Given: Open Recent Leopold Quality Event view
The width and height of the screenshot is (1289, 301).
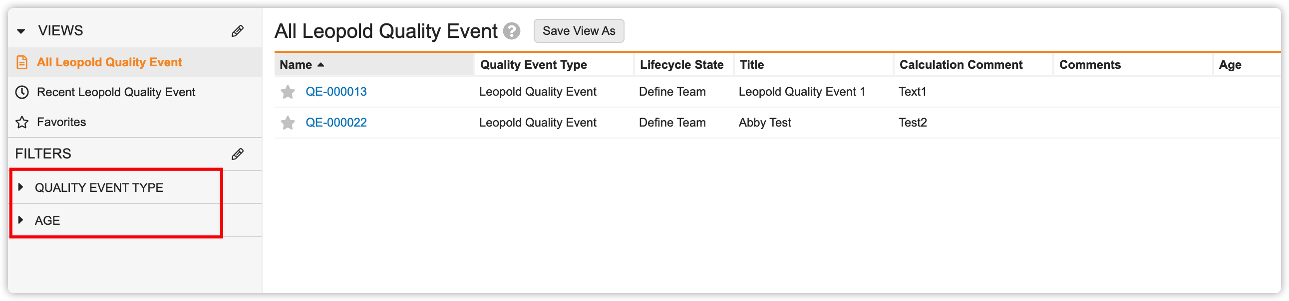Looking at the screenshot, I should tap(116, 92).
